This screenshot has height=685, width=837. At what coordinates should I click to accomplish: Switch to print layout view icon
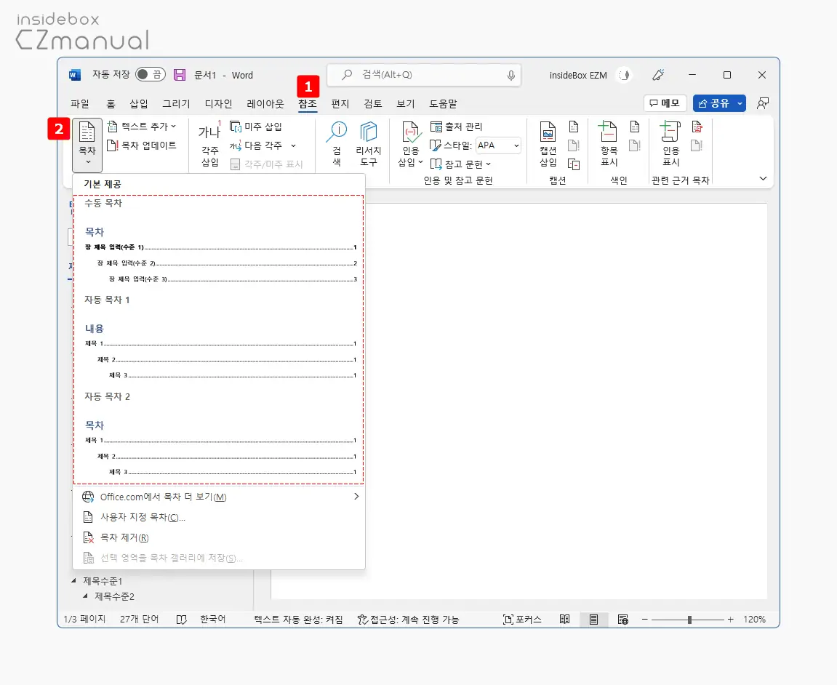(593, 620)
